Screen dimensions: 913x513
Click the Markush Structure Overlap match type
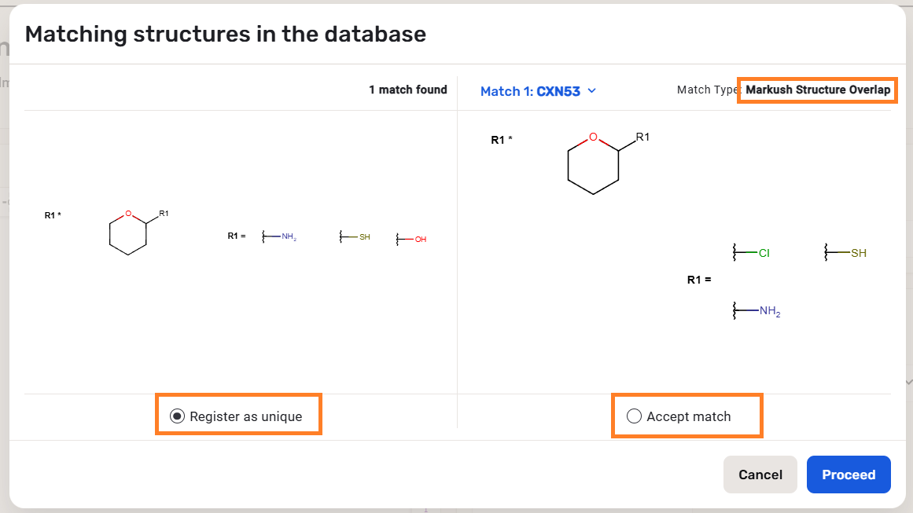point(818,90)
